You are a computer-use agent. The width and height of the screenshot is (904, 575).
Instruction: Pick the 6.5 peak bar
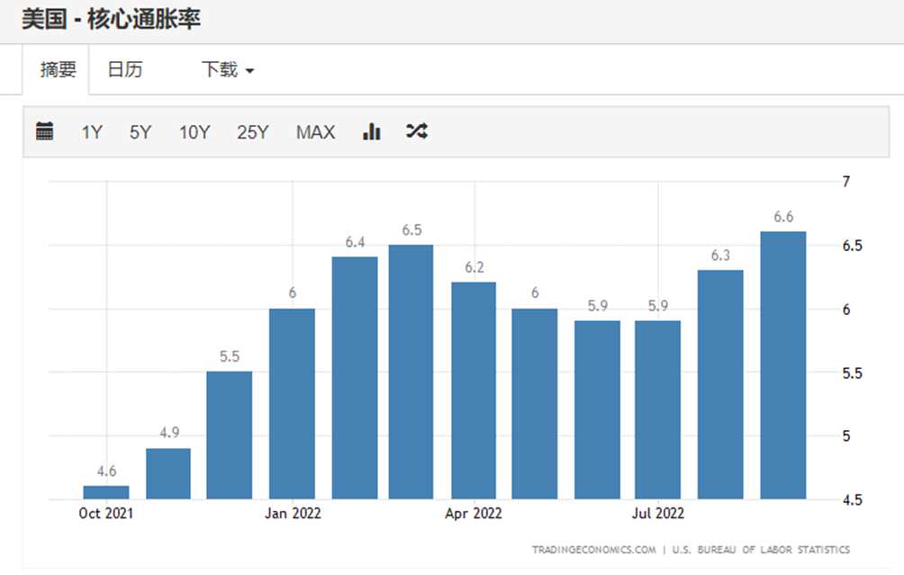coord(411,372)
